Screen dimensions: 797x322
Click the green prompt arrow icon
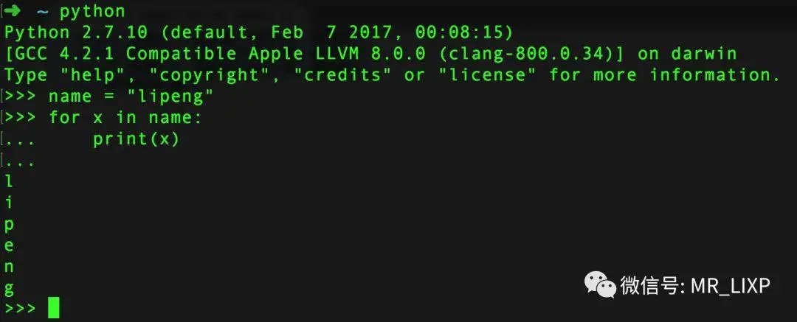[x=15, y=10]
